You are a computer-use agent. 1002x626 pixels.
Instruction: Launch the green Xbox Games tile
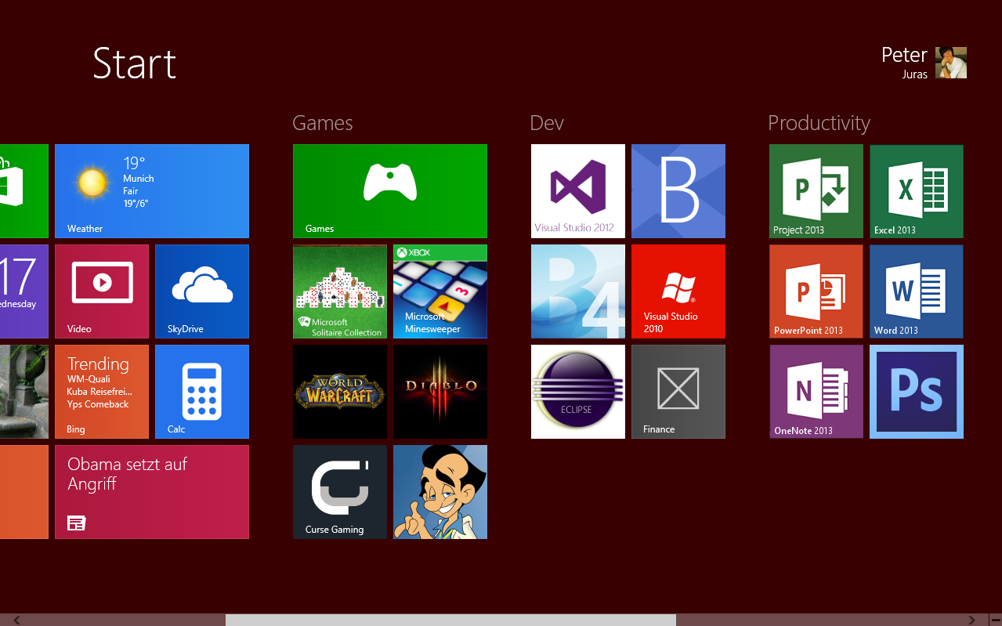(390, 191)
